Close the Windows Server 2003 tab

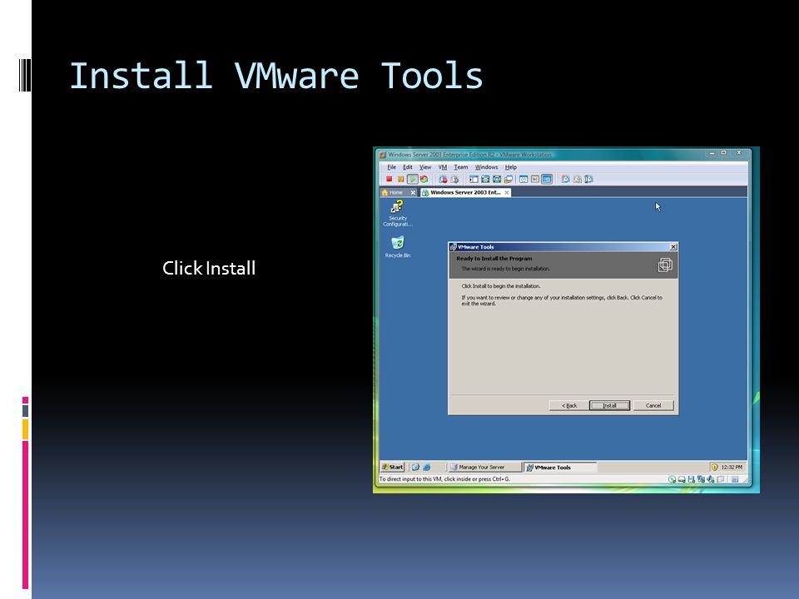(x=507, y=192)
